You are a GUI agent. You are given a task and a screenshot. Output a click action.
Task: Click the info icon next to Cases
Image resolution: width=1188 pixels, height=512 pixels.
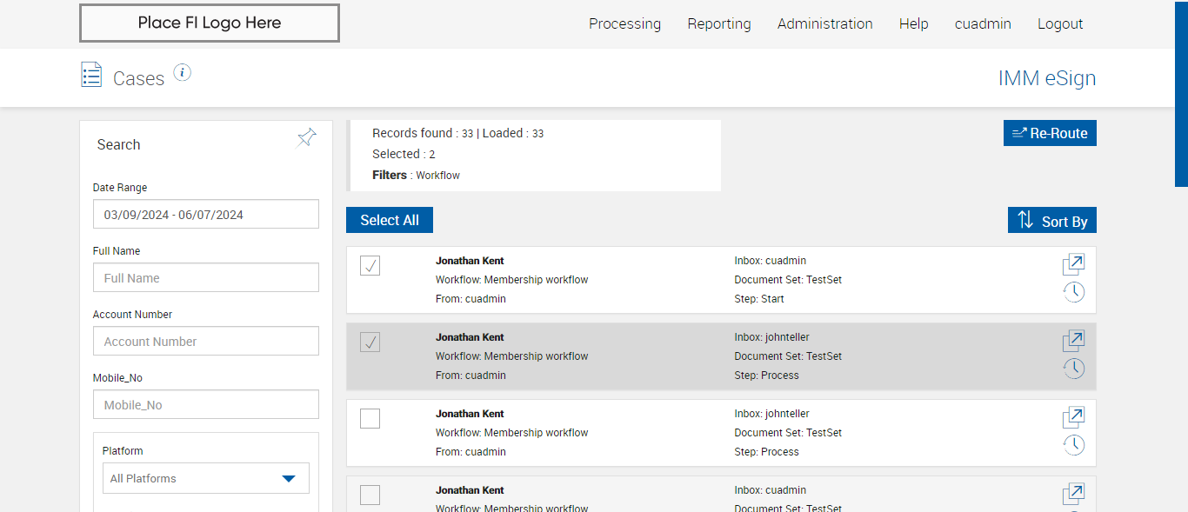pos(182,73)
